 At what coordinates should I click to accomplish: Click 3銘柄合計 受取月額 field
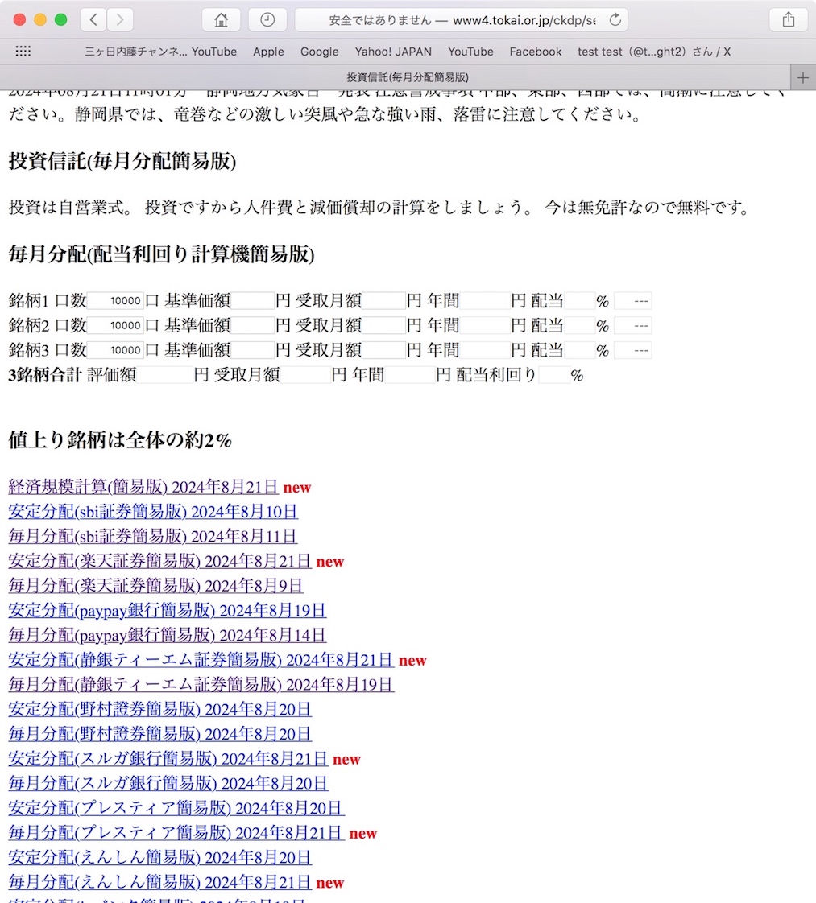click(305, 375)
